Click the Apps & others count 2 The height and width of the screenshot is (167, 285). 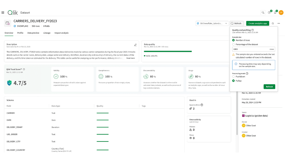click(x=194, y=108)
